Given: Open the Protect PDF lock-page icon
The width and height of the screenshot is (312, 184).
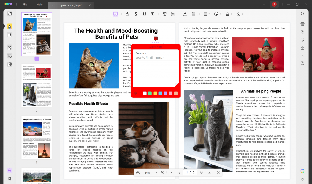Looking at the screenshot, I should pyautogui.click(x=303, y=40).
